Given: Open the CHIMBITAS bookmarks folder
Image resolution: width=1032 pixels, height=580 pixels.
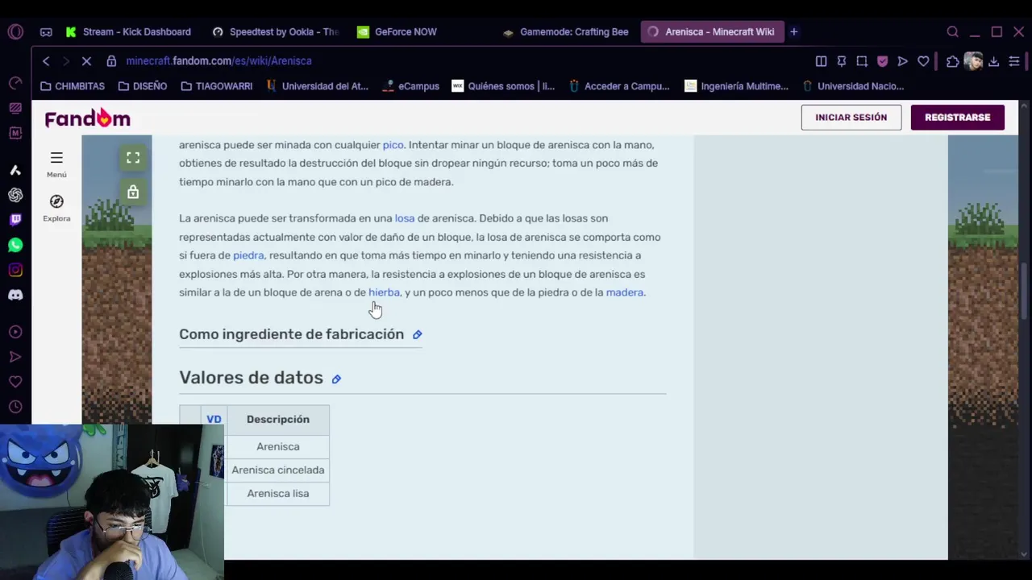Looking at the screenshot, I should pos(73,86).
